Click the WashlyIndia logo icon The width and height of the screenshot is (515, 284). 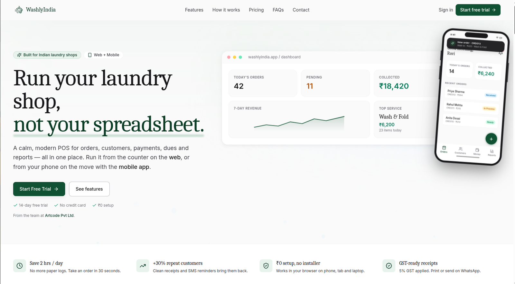click(19, 10)
